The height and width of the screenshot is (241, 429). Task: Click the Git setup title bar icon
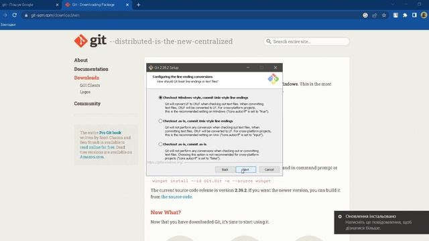coord(151,68)
